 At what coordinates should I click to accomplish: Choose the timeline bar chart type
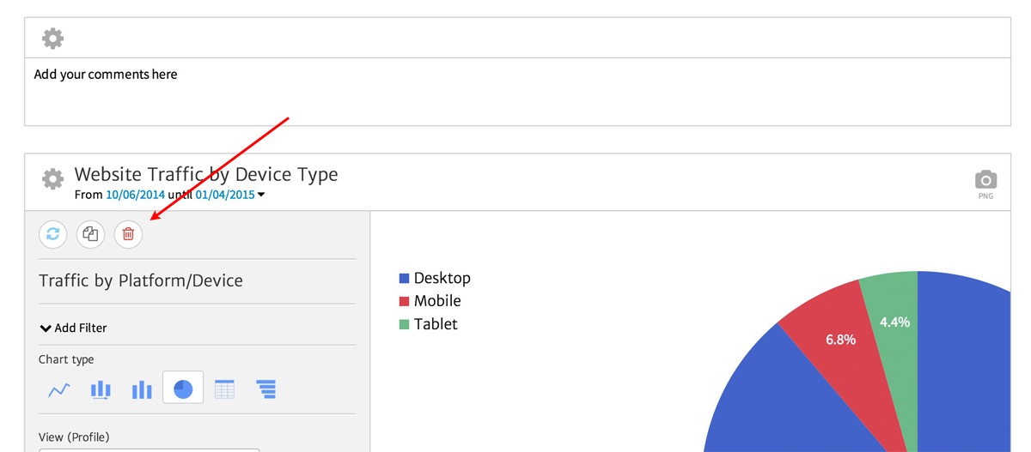101,390
